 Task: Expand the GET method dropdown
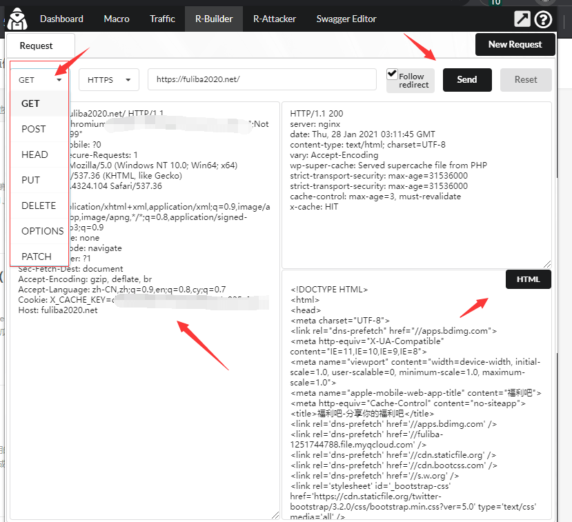tap(41, 80)
